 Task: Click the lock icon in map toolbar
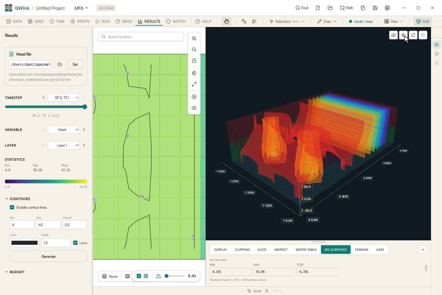click(x=194, y=61)
